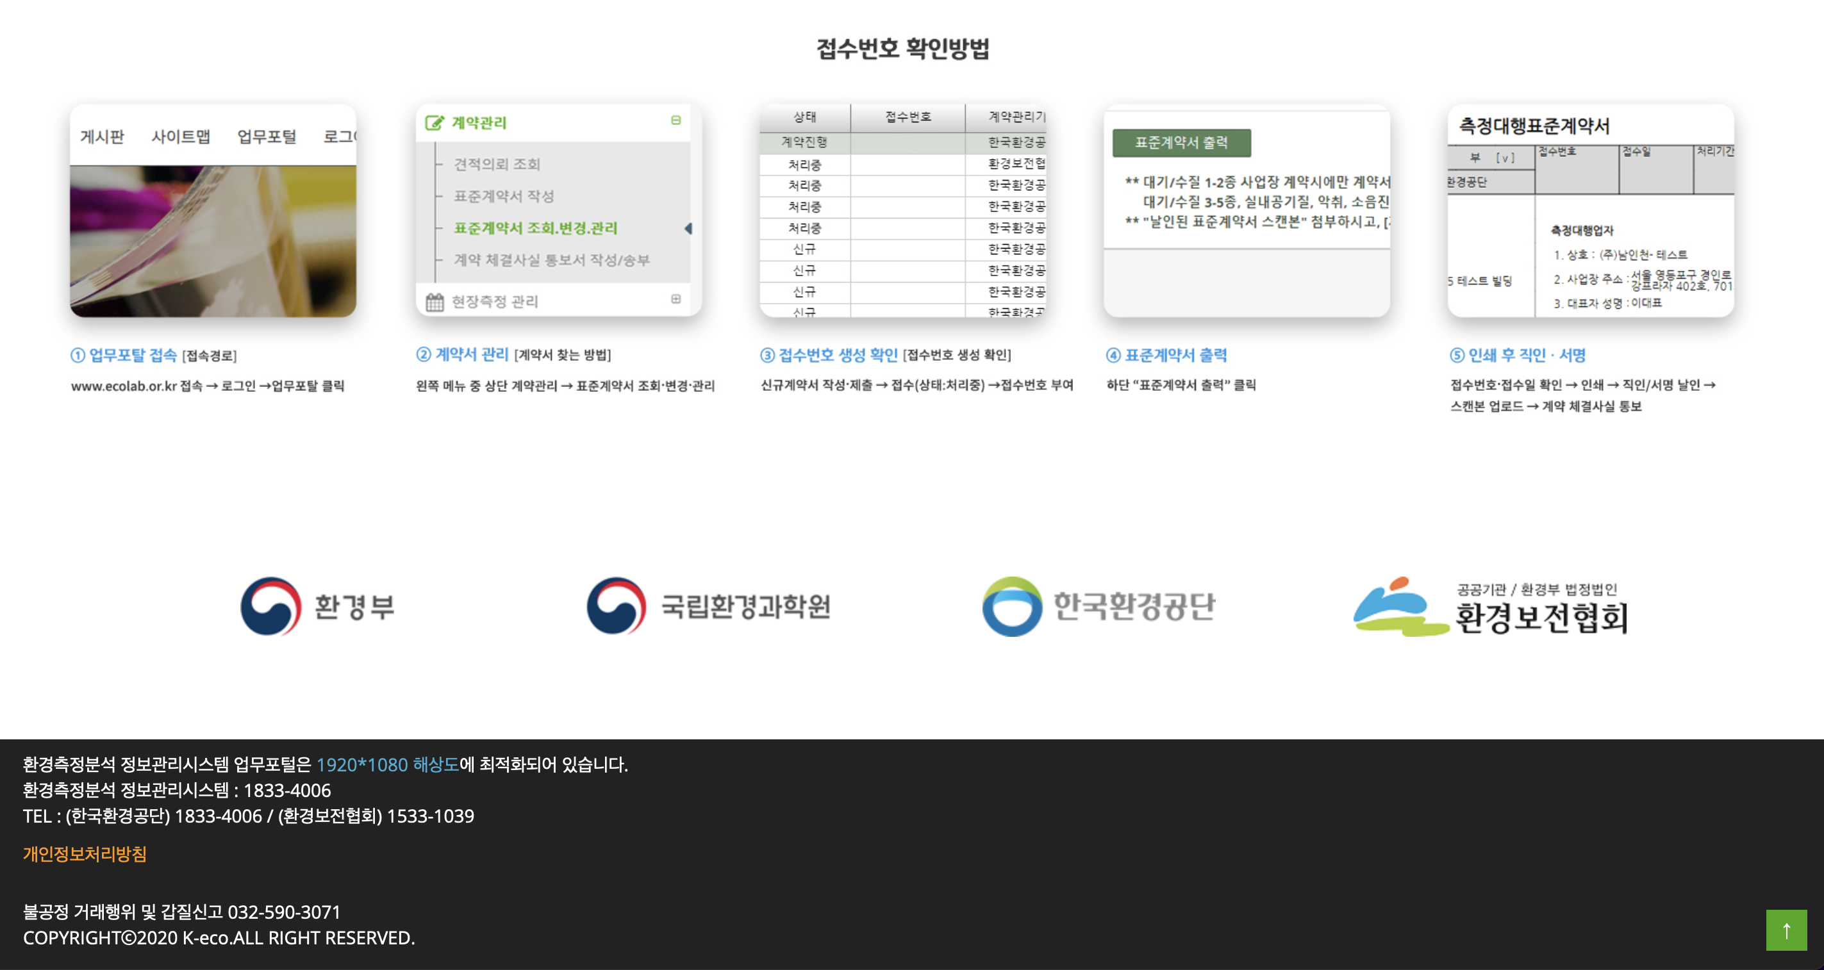
Task: Open the step 1 업무포탈 접속 thumbnail
Action: click(x=212, y=241)
